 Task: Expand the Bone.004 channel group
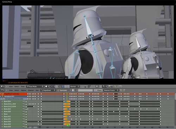click(x=2, y=101)
